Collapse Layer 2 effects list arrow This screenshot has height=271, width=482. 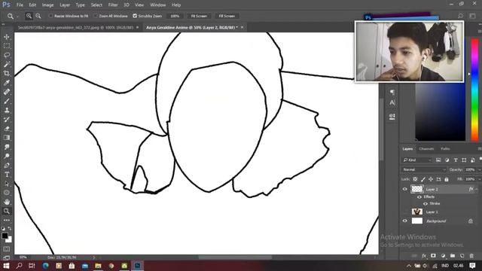click(x=477, y=189)
